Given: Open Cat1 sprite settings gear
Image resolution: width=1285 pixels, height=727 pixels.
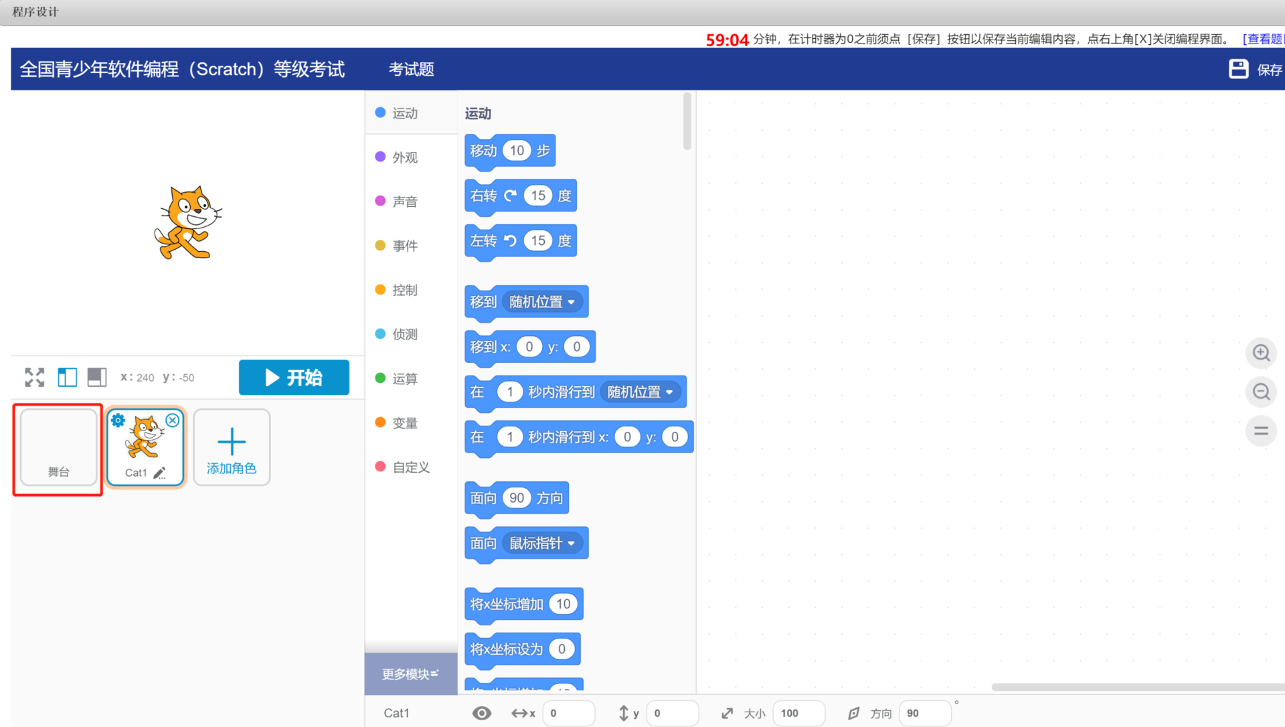Looking at the screenshot, I should tap(118, 420).
